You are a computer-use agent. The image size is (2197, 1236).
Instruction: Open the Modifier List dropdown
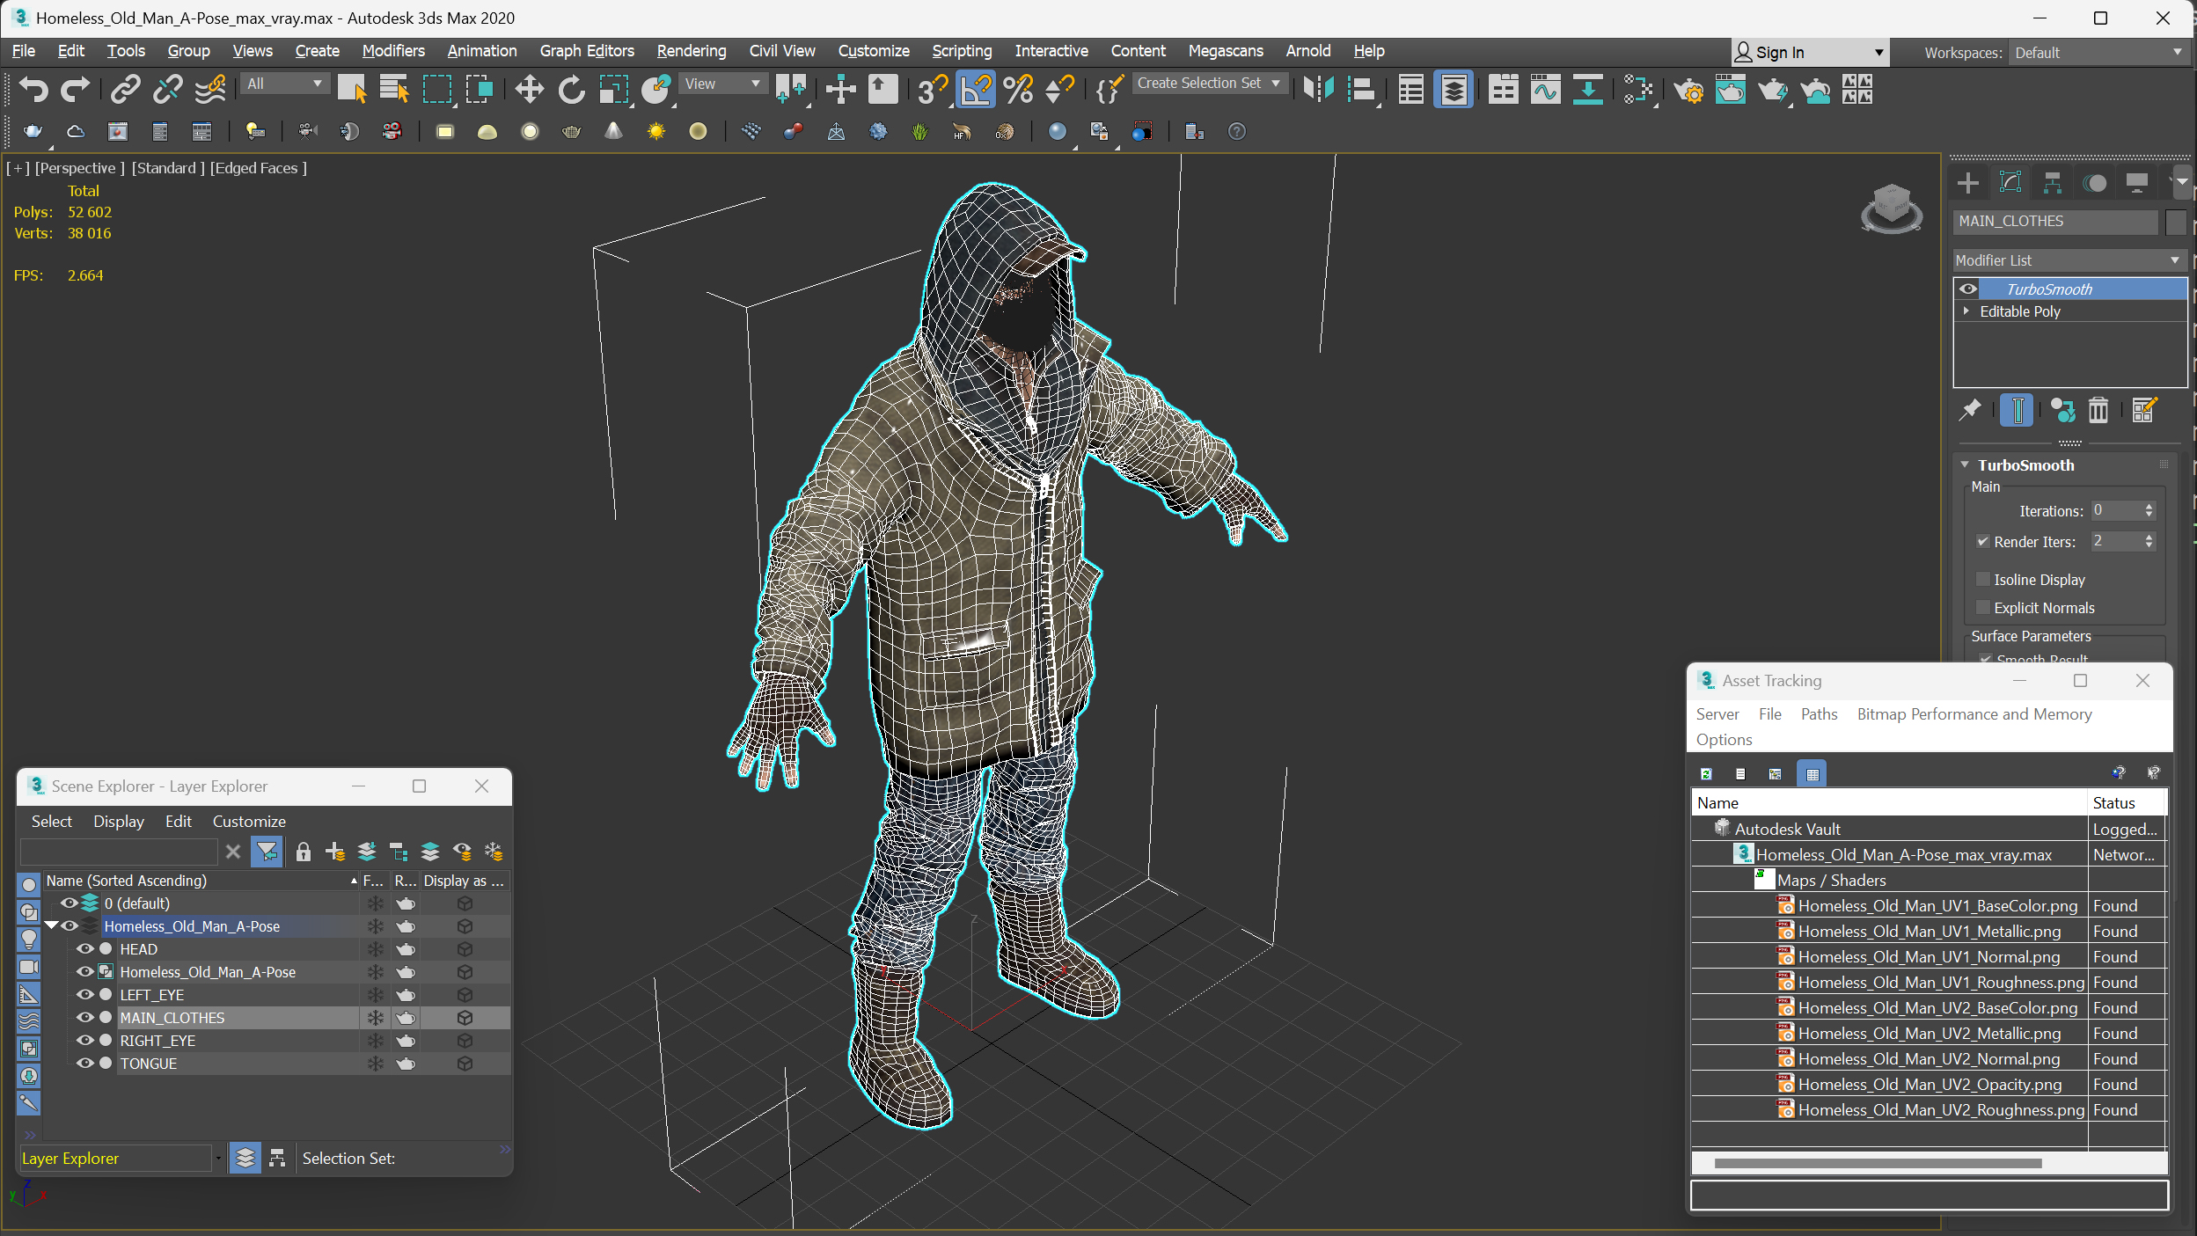pos(2069,260)
